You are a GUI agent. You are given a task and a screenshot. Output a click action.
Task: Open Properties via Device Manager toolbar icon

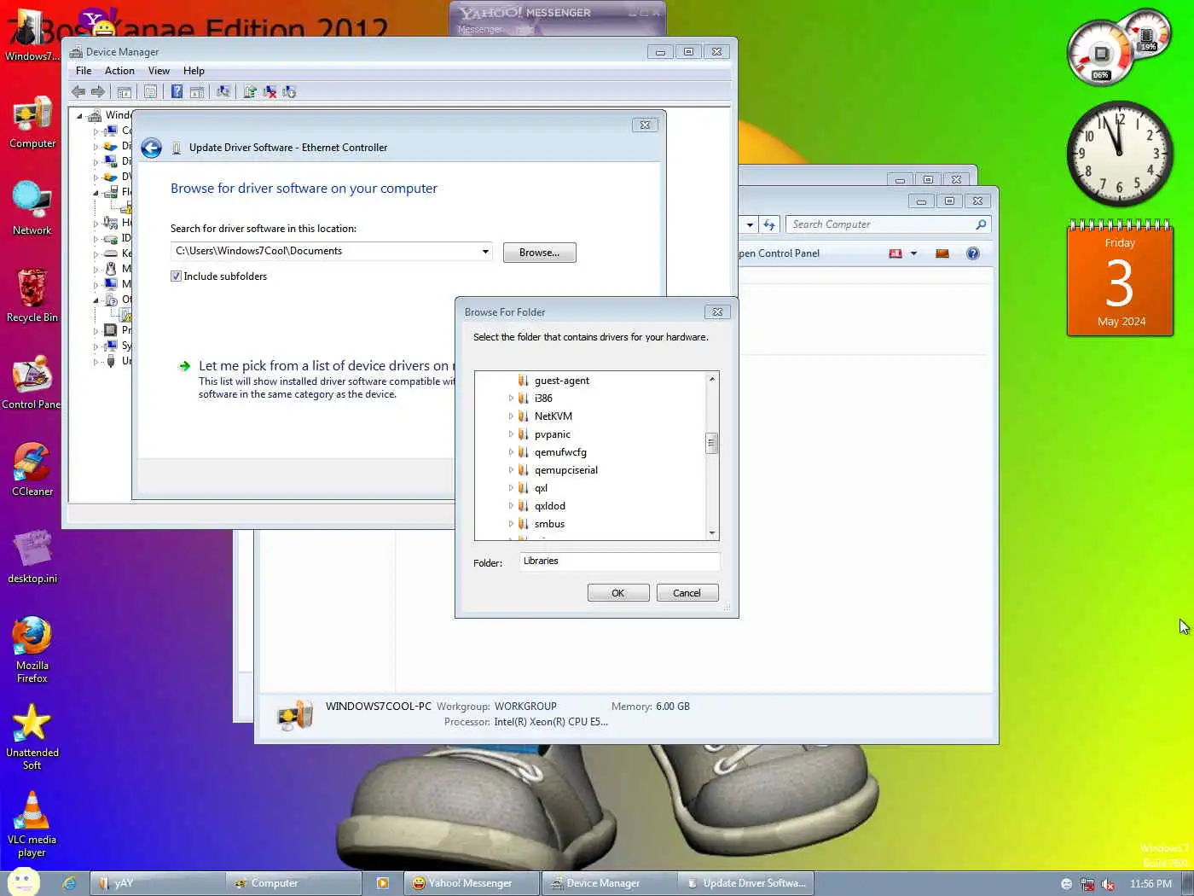(x=151, y=92)
